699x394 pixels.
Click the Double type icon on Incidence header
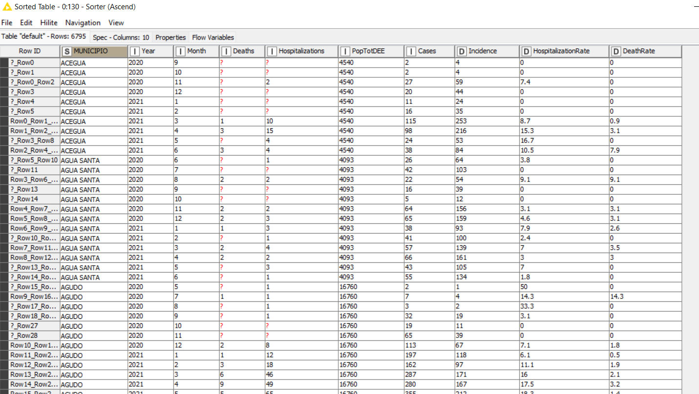(x=462, y=51)
